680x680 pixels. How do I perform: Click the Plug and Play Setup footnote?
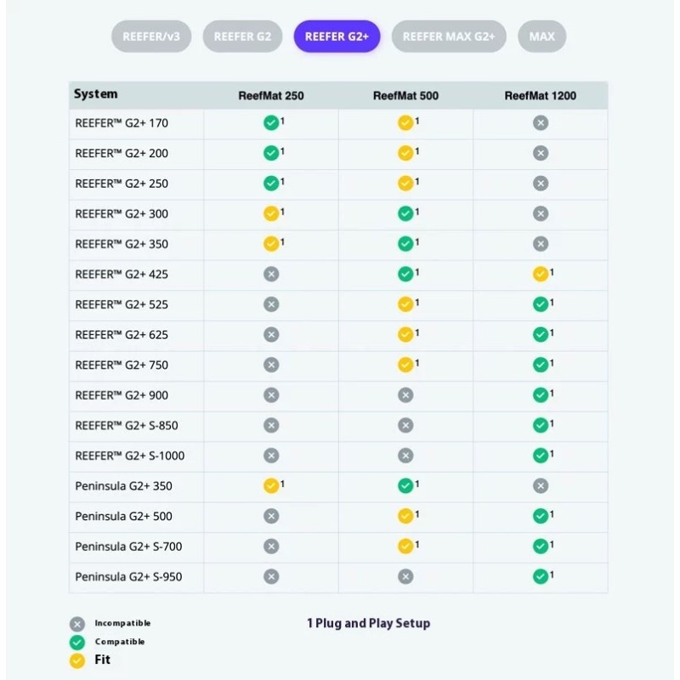(x=368, y=624)
